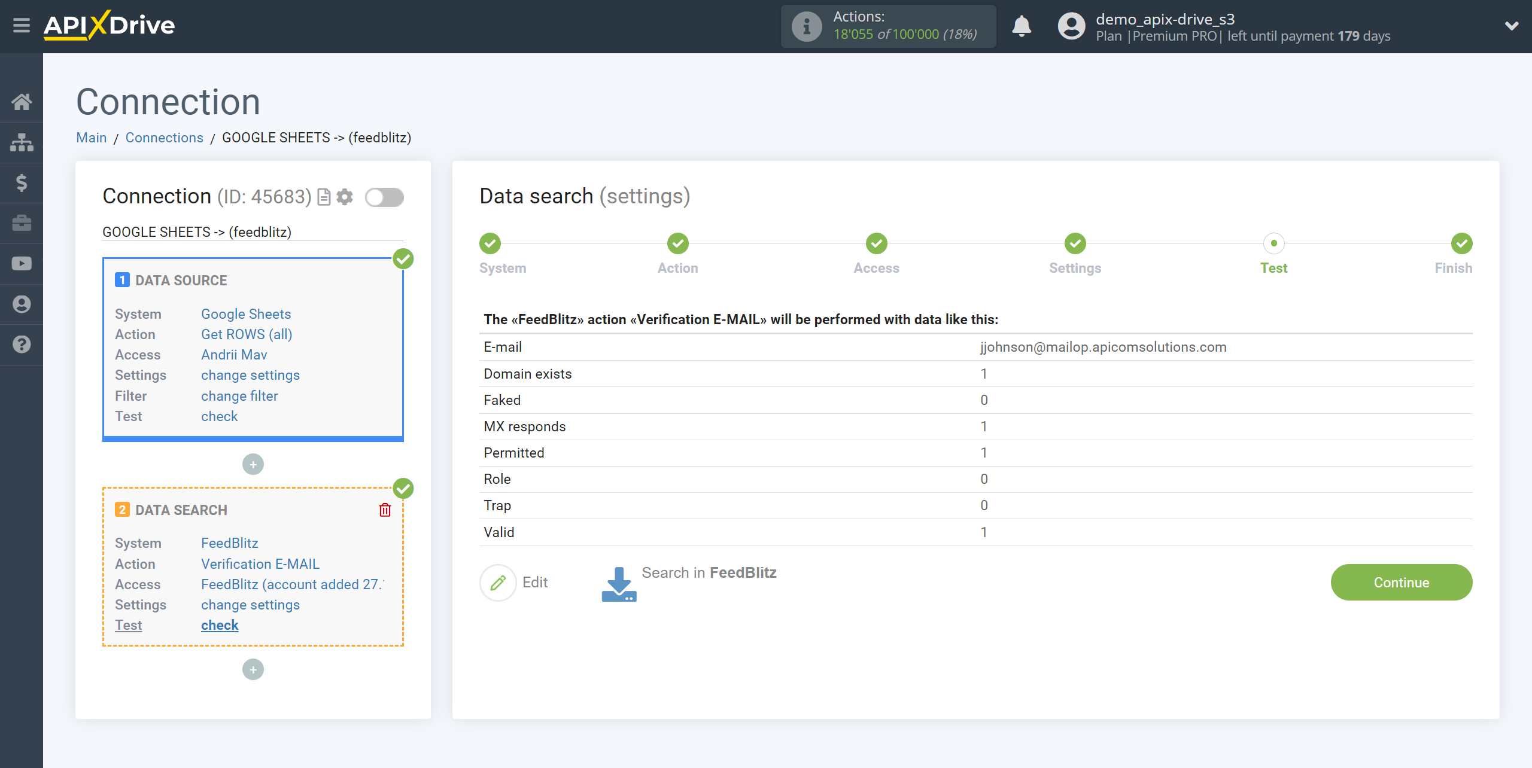Click the Continue button
Image resolution: width=1532 pixels, height=768 pixels.
click(x=1401, y=583)
